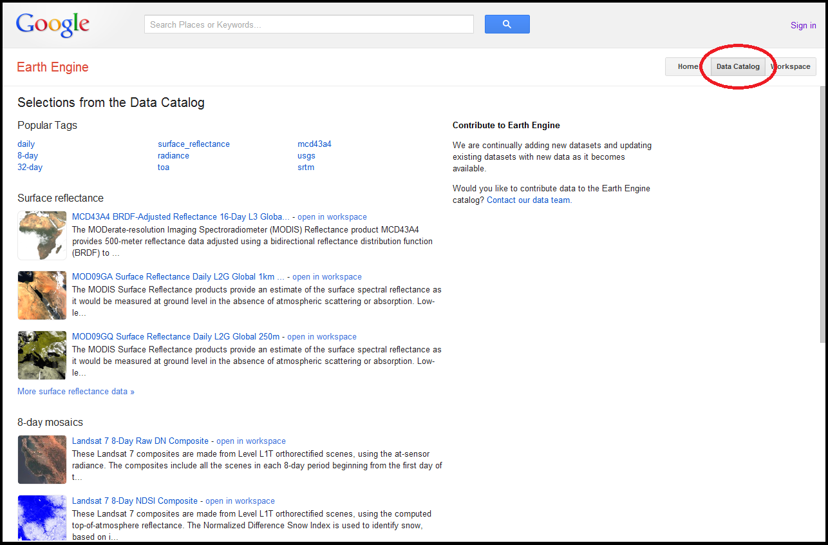Viewport: 828px width, 545px height.
Task: Click the Surface reflectance section heading
Action: [x=61, y=198]
